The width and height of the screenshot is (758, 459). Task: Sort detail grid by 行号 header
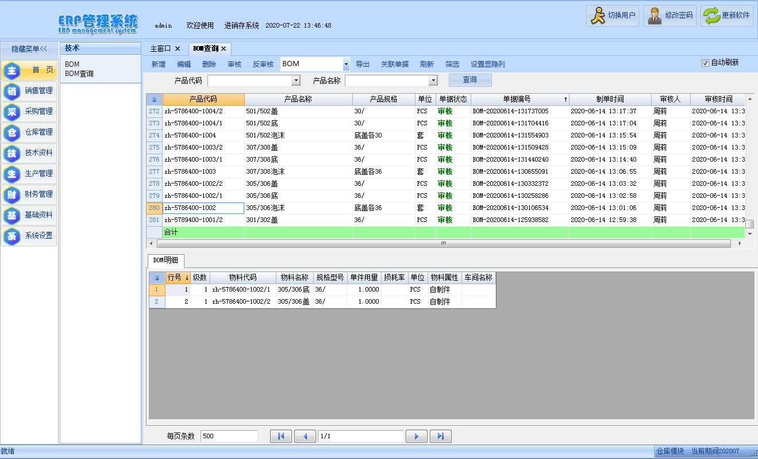pyautogui.click(x=178, y=277)
